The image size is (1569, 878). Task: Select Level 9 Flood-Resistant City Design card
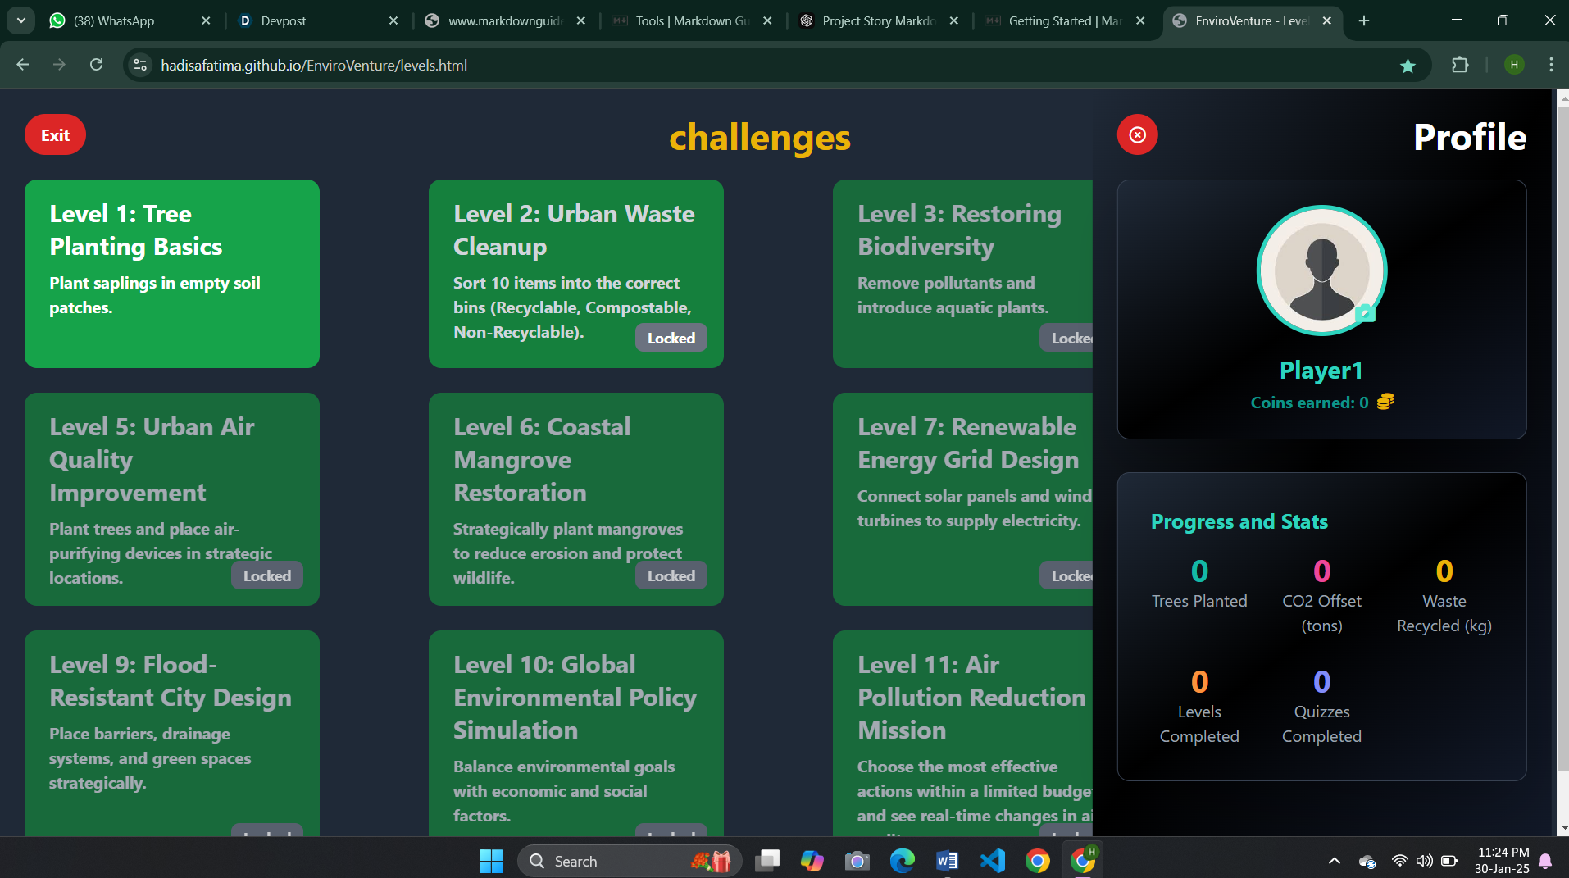(x=172, y=733)
